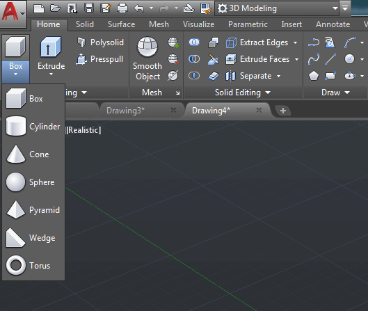Switch to the Visualize ribbon tab
368x311 pixels.
198,24
